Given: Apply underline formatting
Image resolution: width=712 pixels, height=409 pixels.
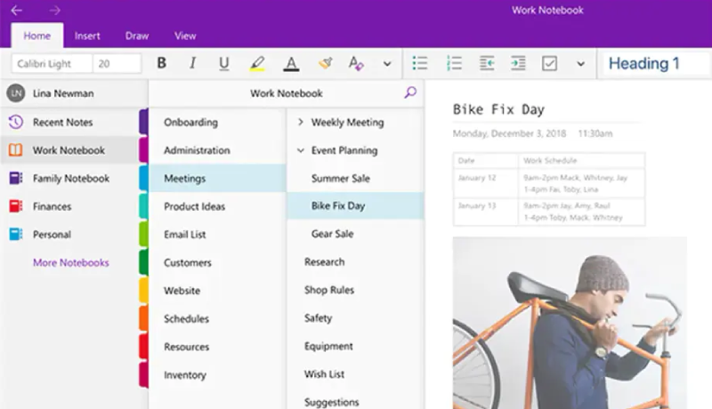Looking at the screenshot, I should click(x=223, y=63).
